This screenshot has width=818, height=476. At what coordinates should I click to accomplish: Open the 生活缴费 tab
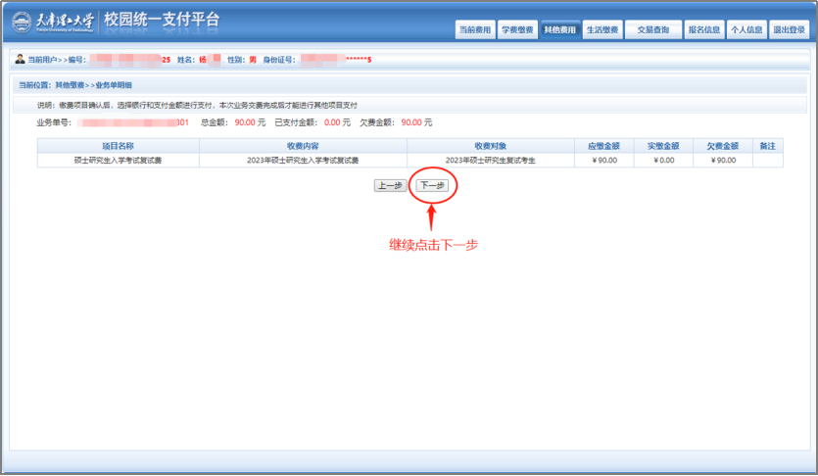(601, 30)
